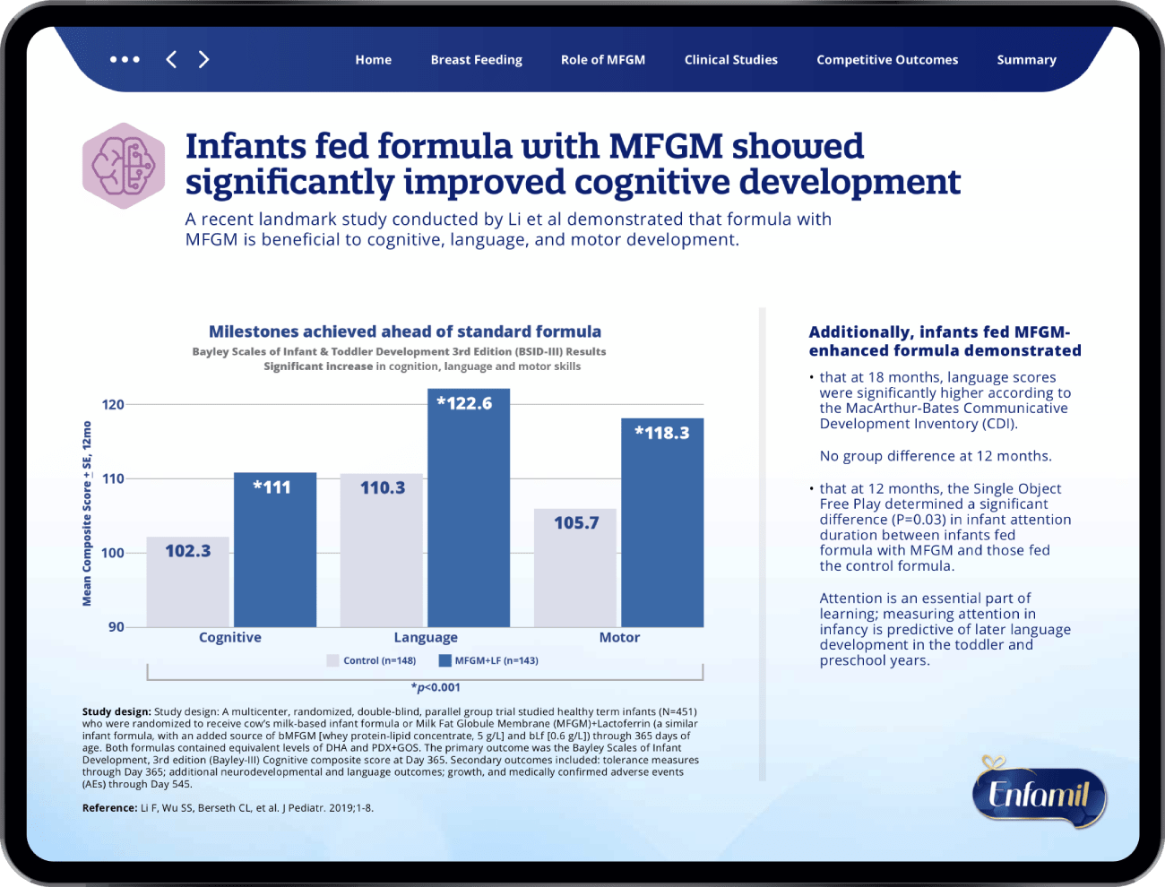Image resolution: width=1165 pixels, height=887 pixels.
Task: Click the Bayley Scales BSID-III subtitle
Action: click(x=399, y=351)
